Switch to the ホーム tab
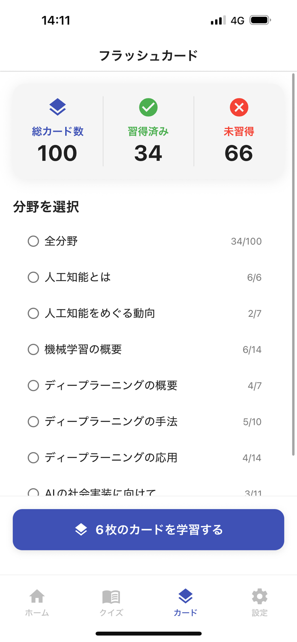 coord(37,596)
